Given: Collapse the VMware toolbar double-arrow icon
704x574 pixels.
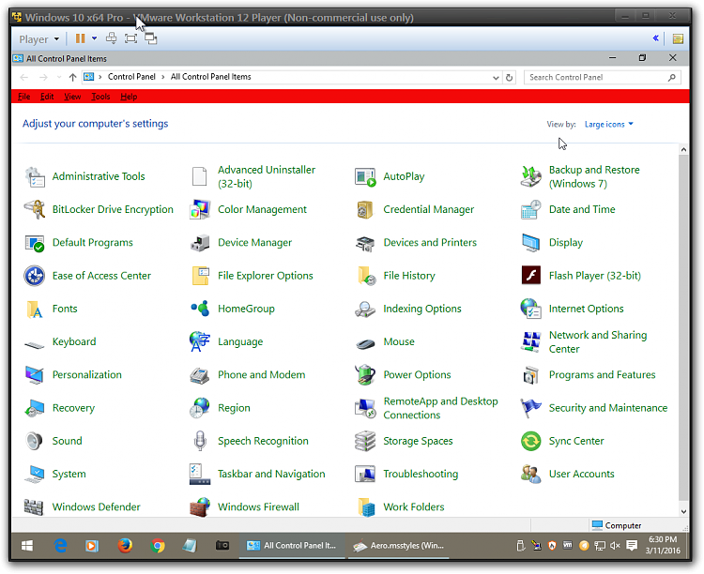Looking at the screenshot, I should click(655, 38).
